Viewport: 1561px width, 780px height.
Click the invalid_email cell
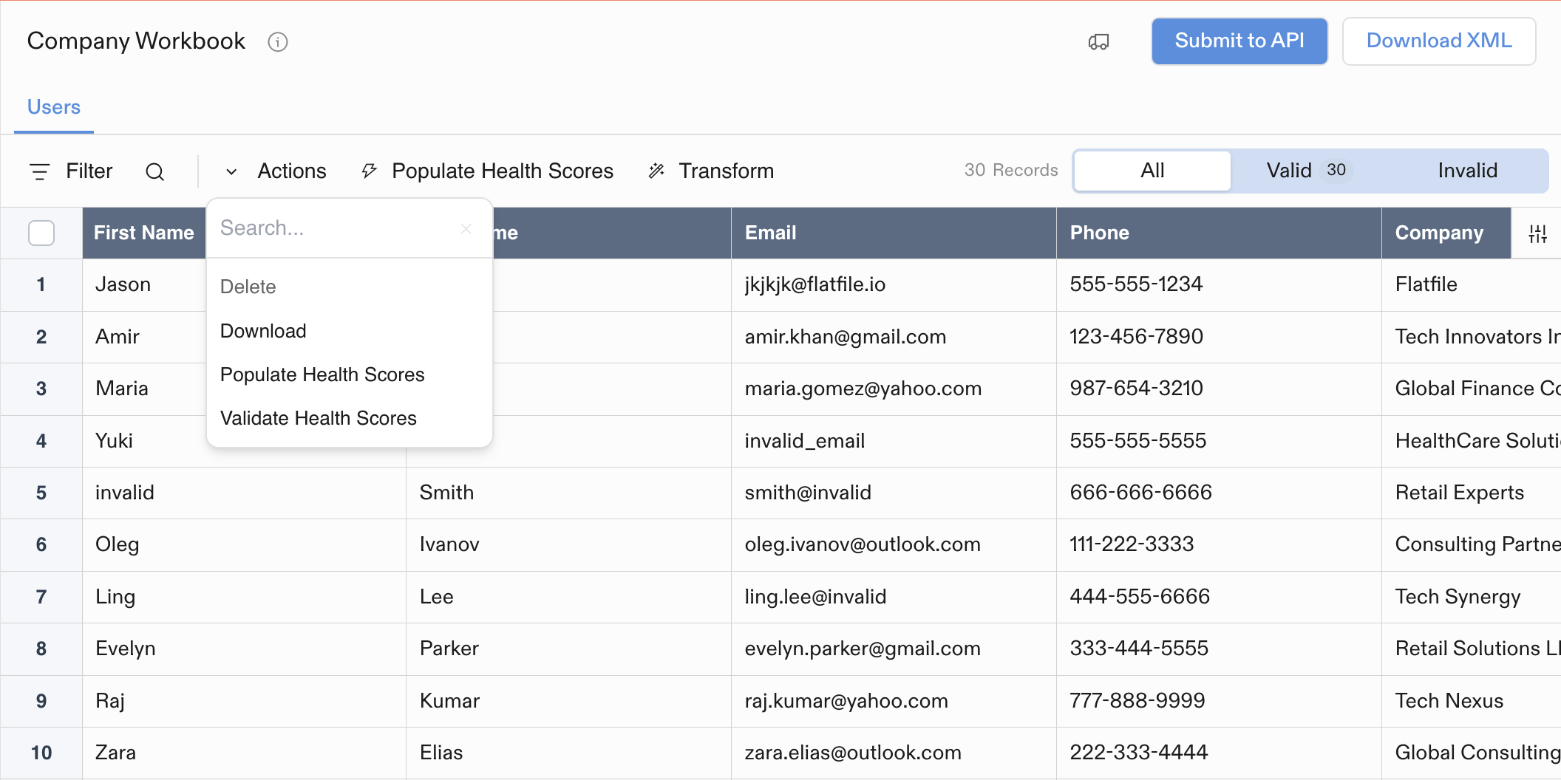pos(894,441)
